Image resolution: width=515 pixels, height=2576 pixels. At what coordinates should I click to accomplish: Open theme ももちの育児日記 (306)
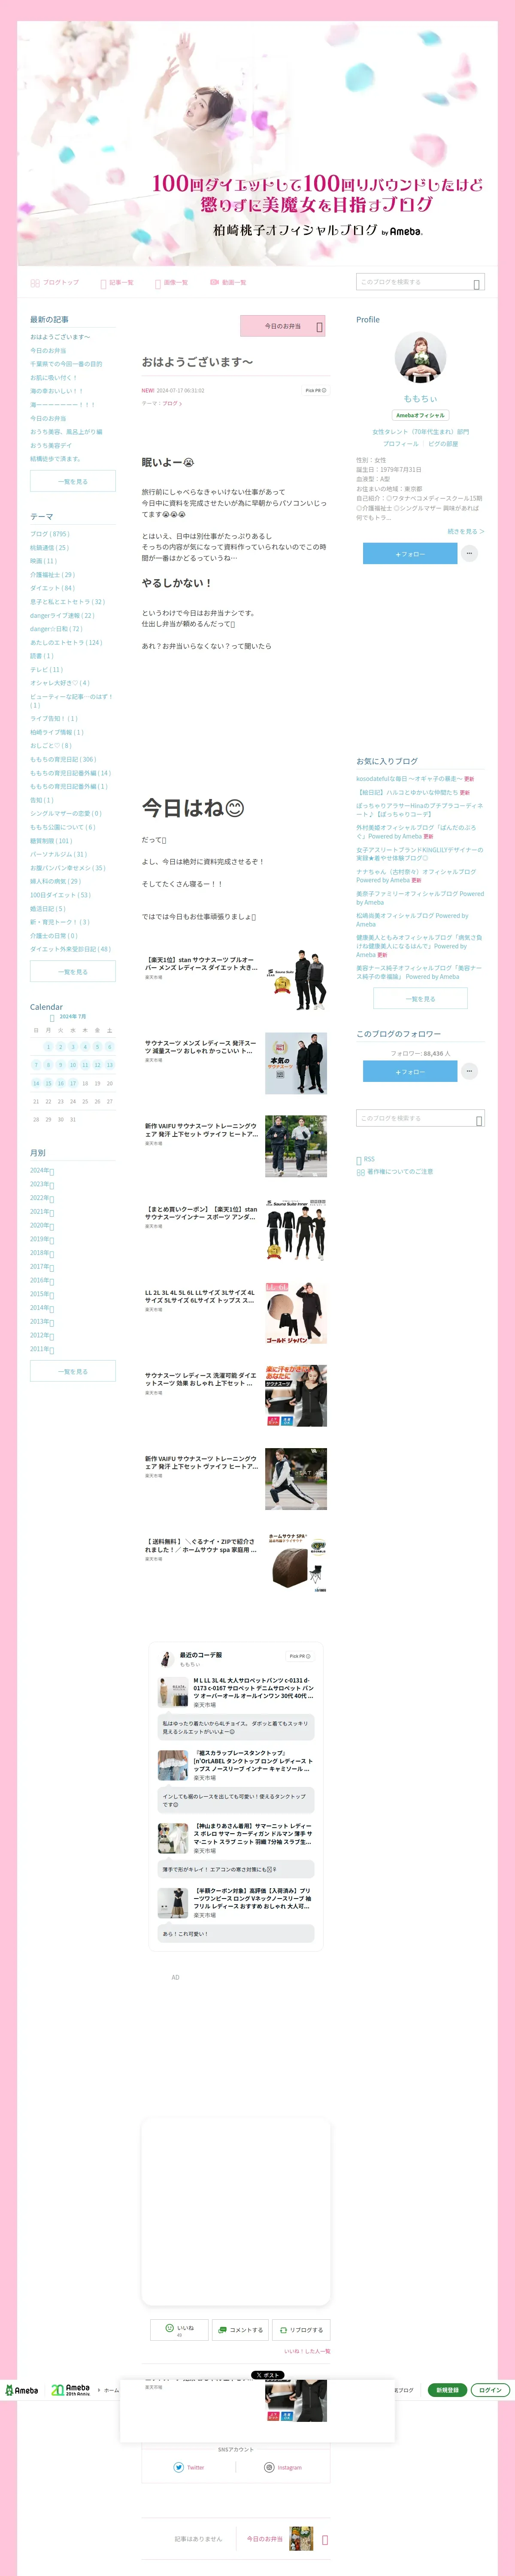point(63,759)
